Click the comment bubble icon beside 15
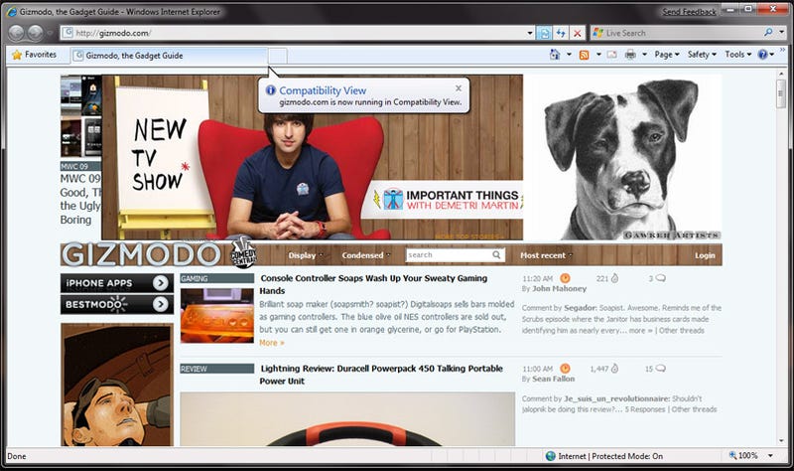The image size is (794, 471). 660,369
